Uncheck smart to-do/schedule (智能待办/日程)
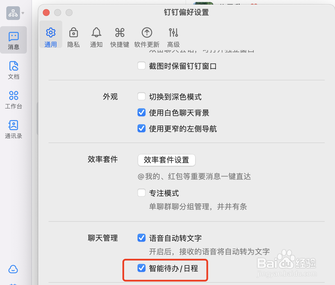The image size is (335, 285). point(142,268)
